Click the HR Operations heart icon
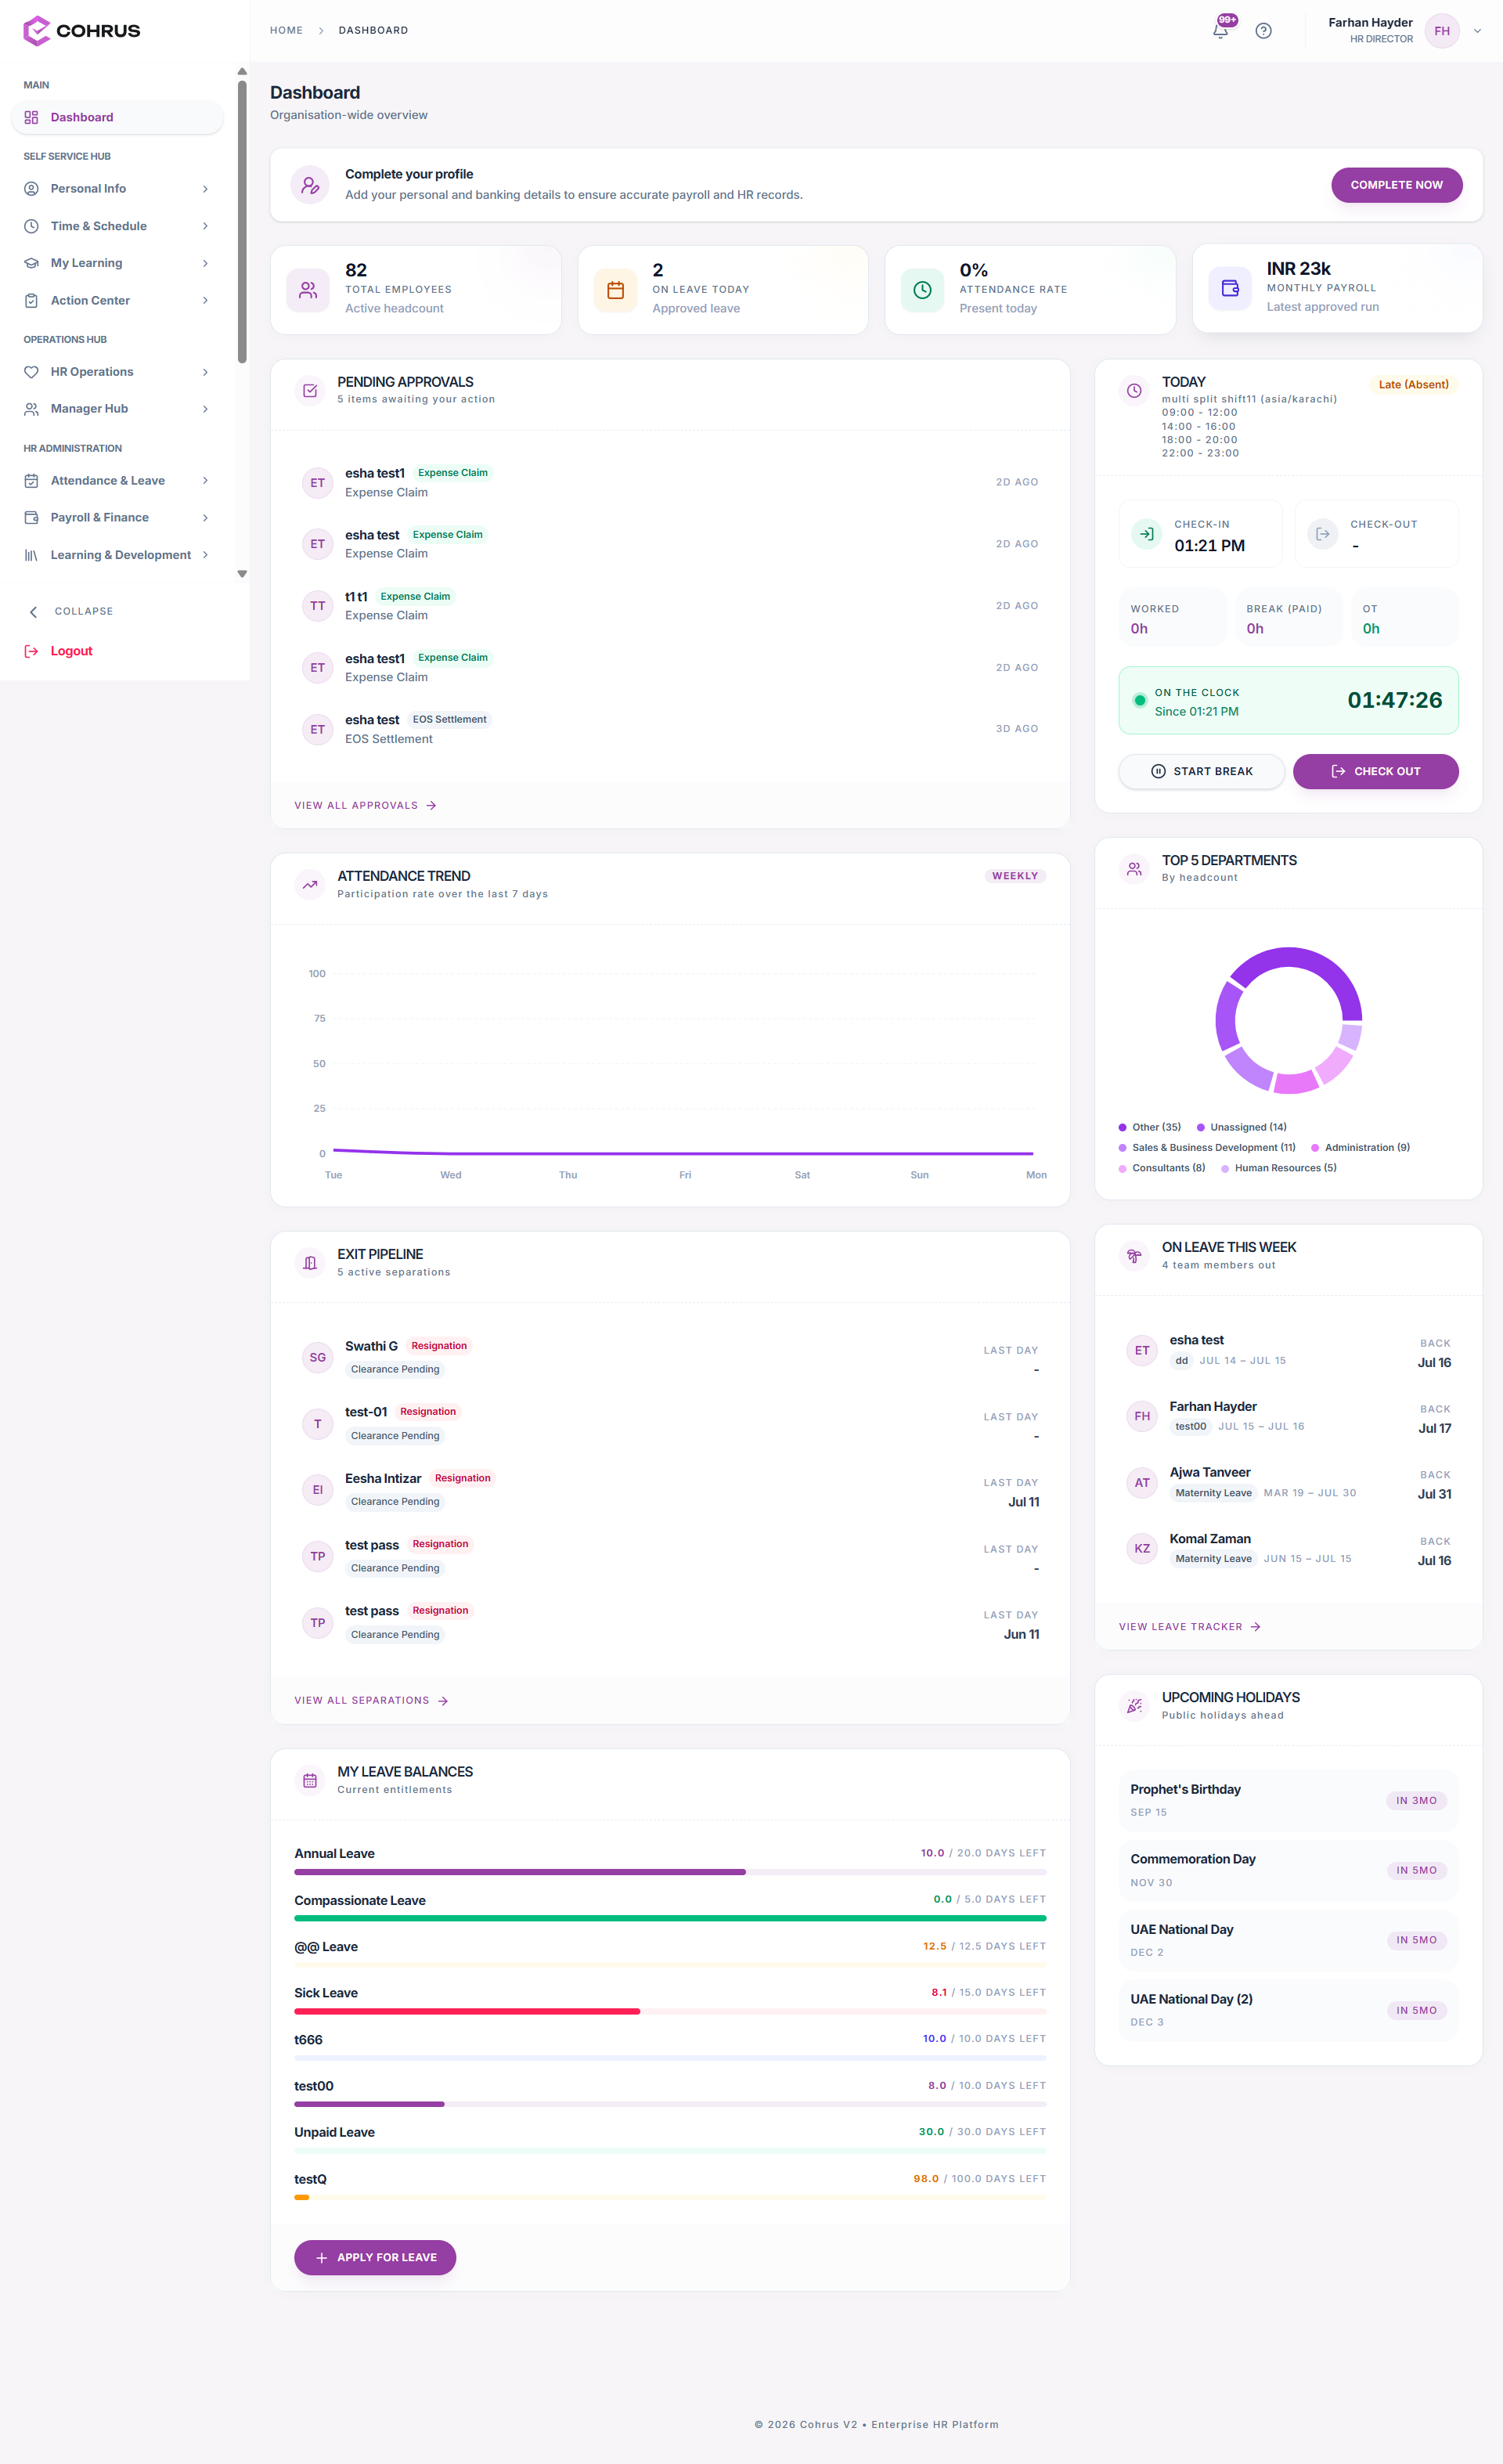The image size is (1503, 2464). [x=31, y=372]
